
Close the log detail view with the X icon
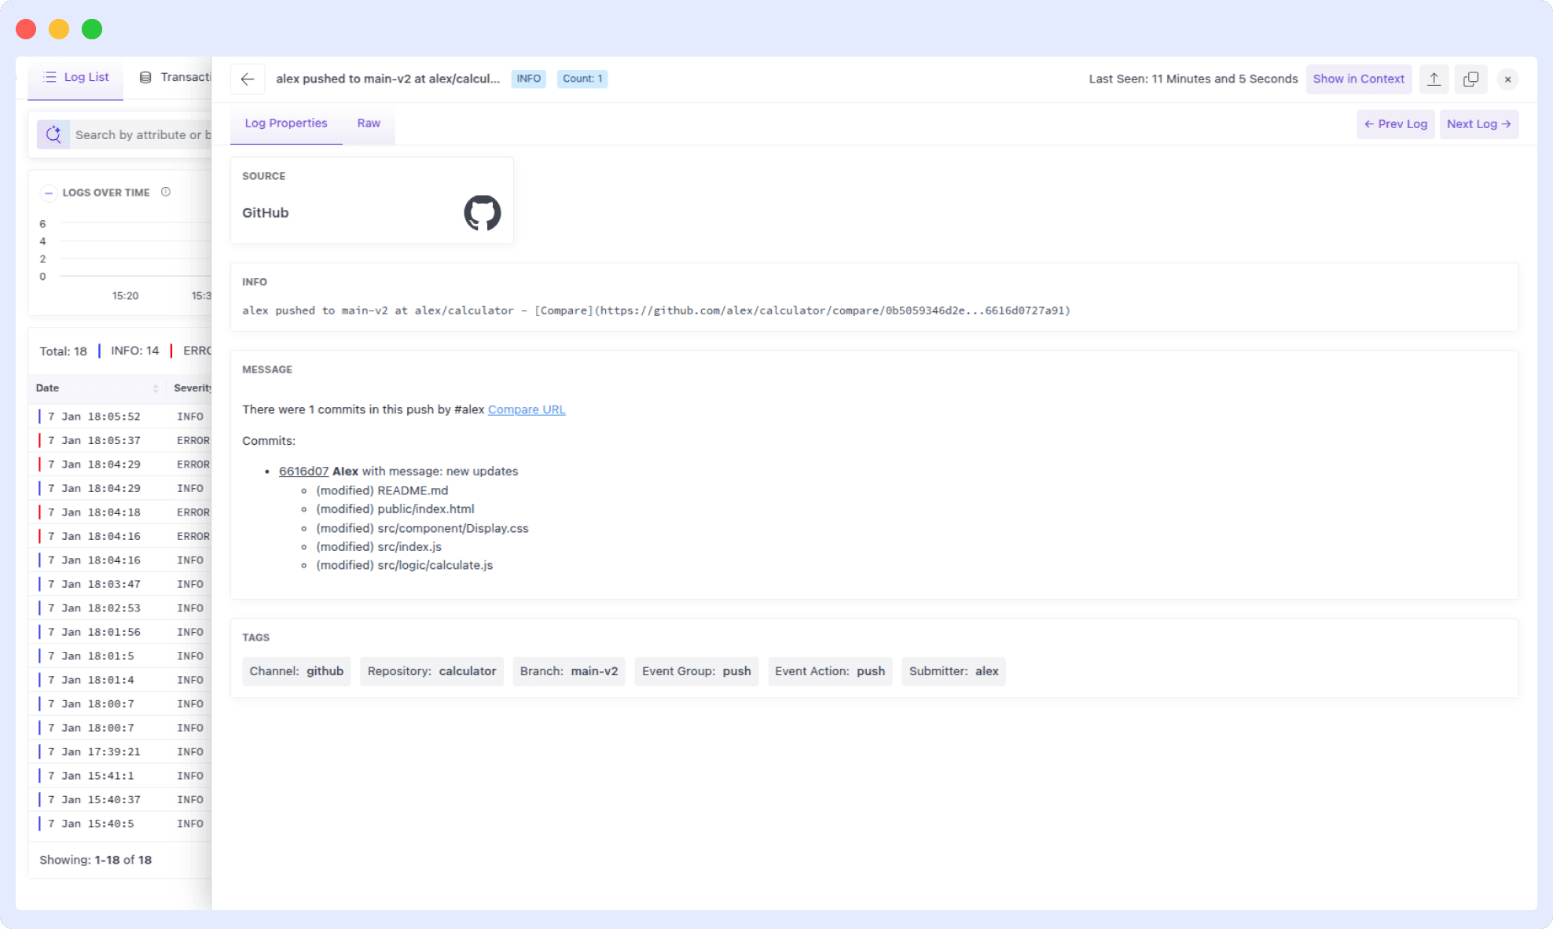pos(1507,79)
